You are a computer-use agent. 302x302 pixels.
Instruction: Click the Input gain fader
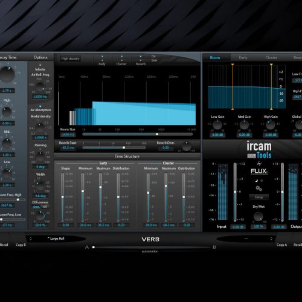tap(235, 192)
